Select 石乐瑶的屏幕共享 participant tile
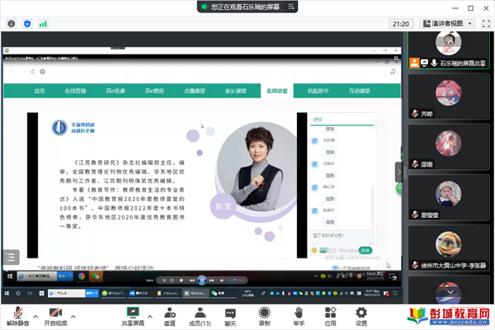This screenshot has height=330, width=495. (448, 49)
